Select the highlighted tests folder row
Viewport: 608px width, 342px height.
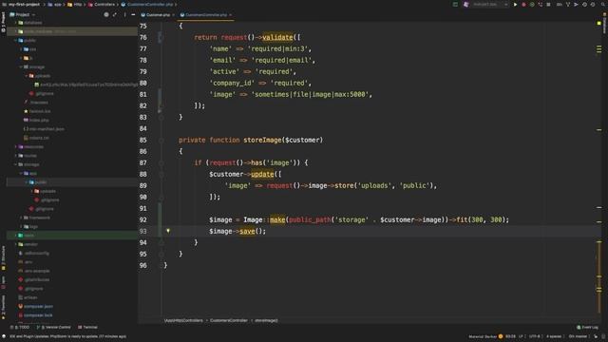point(72,236)
